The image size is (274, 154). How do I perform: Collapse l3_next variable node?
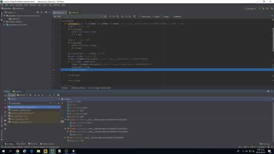click(x=66, y=129)
